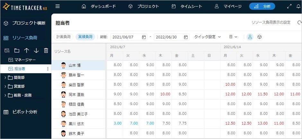This screenshot has height=139, width=302.
Task: Click the refresh icon beside display settings
Action: (x=299, y=22)
